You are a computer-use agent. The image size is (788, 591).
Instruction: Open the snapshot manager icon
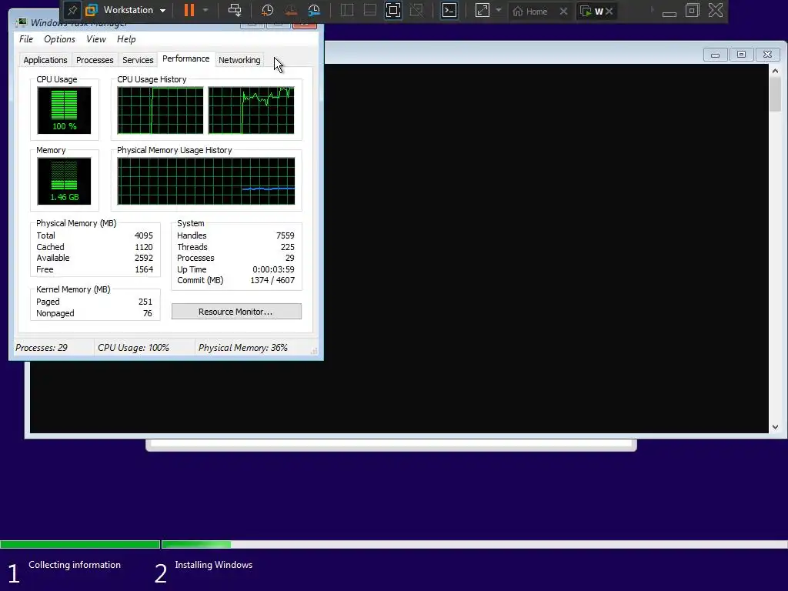click(x=314, y=10)
